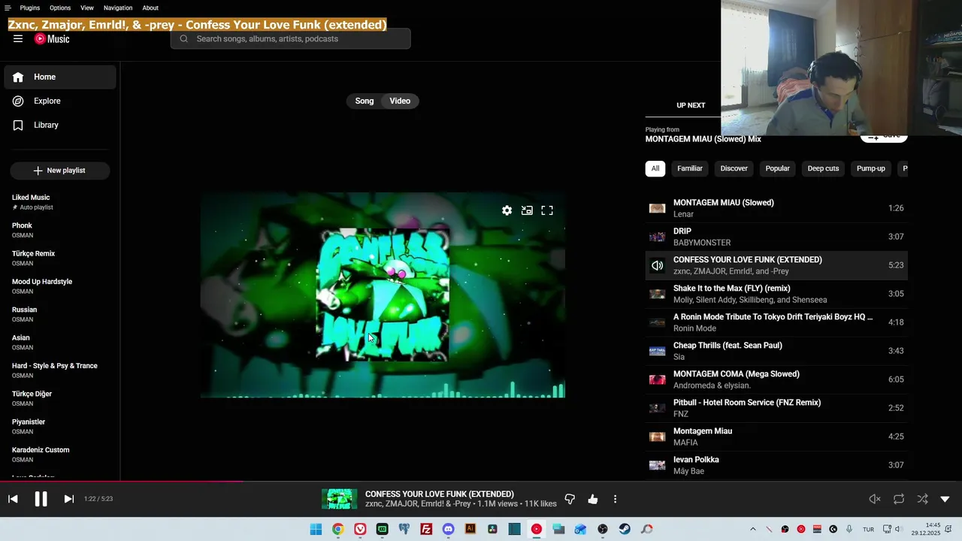Unmute the volume speaker icon
Viewport: 962px width, 541px height.
(875, 499)
